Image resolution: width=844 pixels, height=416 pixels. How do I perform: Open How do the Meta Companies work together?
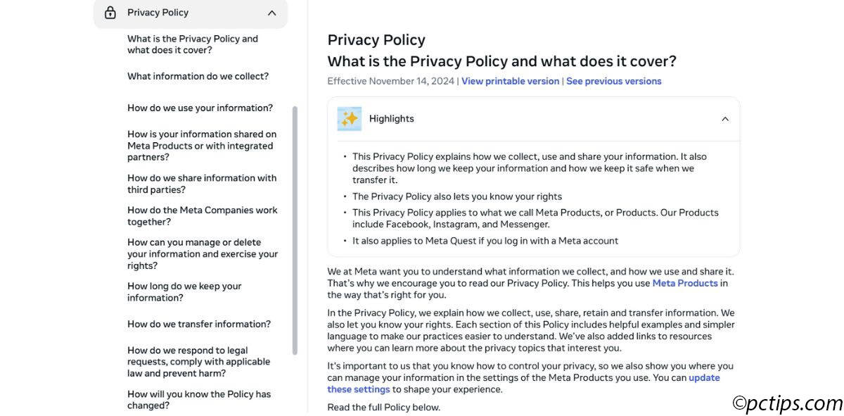(x=203, y=216)
